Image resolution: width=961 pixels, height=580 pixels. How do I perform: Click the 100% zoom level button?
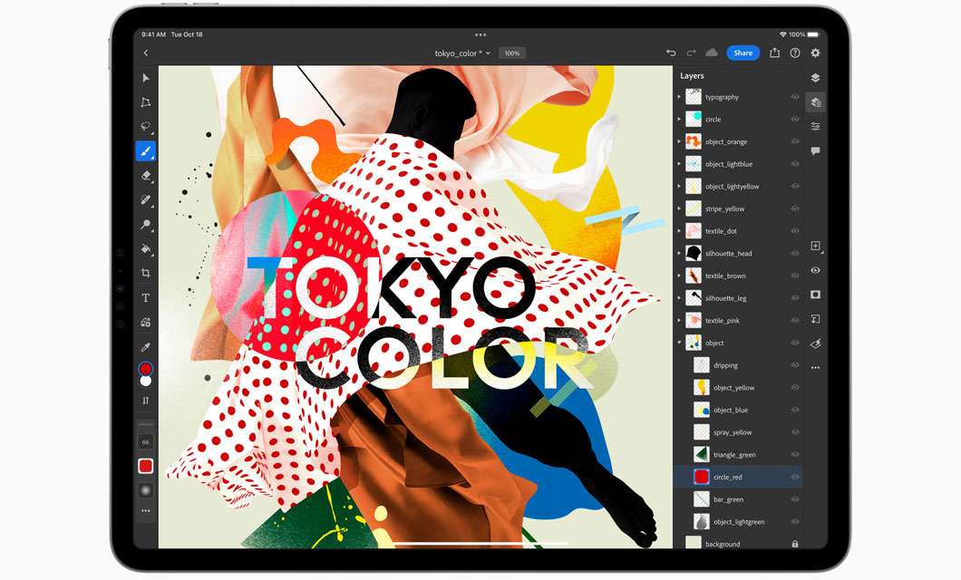pos(512,53)
